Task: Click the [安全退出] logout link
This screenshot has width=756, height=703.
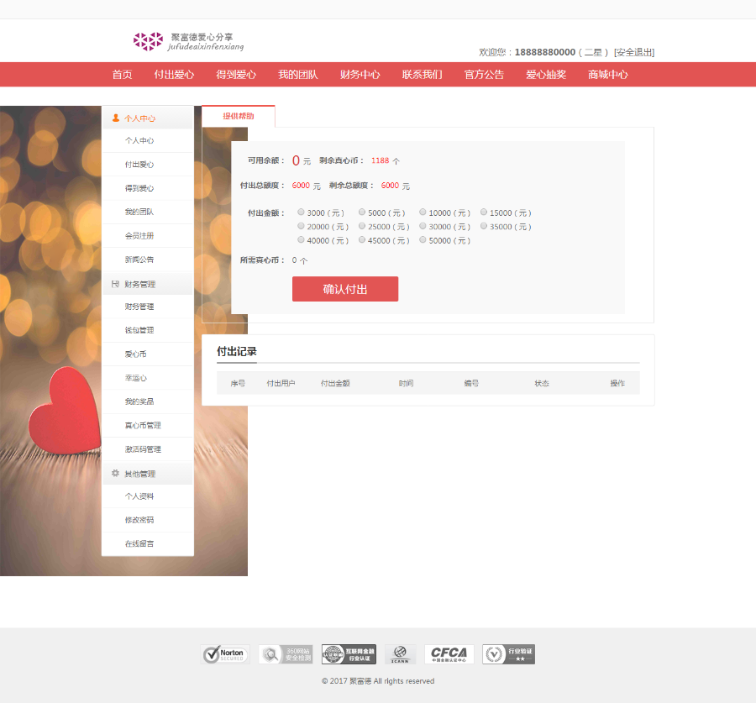Action: point(634,52)
